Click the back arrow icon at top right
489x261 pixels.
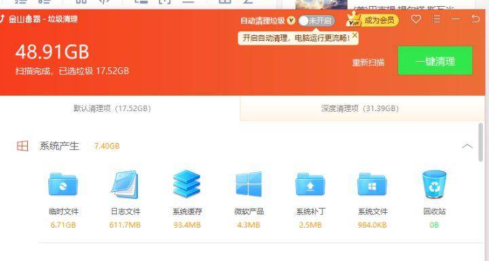tap(475, 19)
